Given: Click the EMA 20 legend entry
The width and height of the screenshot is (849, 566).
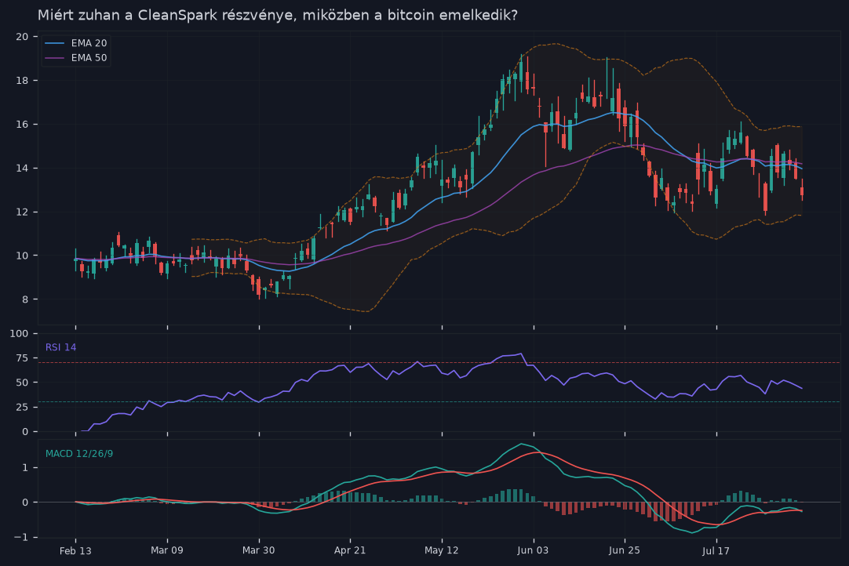Looking at the screenshot, I should [76, 43].
